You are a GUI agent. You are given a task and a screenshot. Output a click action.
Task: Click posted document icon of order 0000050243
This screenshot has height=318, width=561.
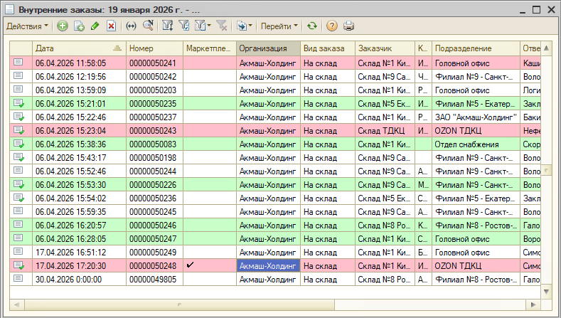tap(18, 130)
